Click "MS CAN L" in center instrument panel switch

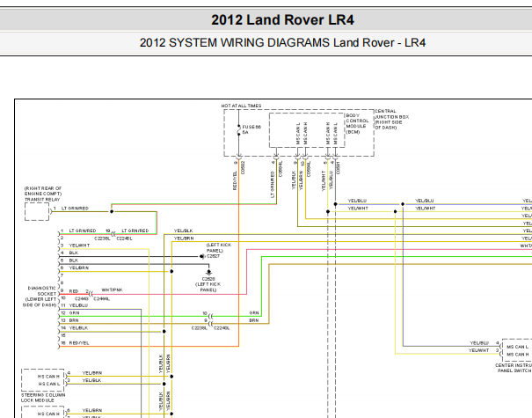[517, 347]
